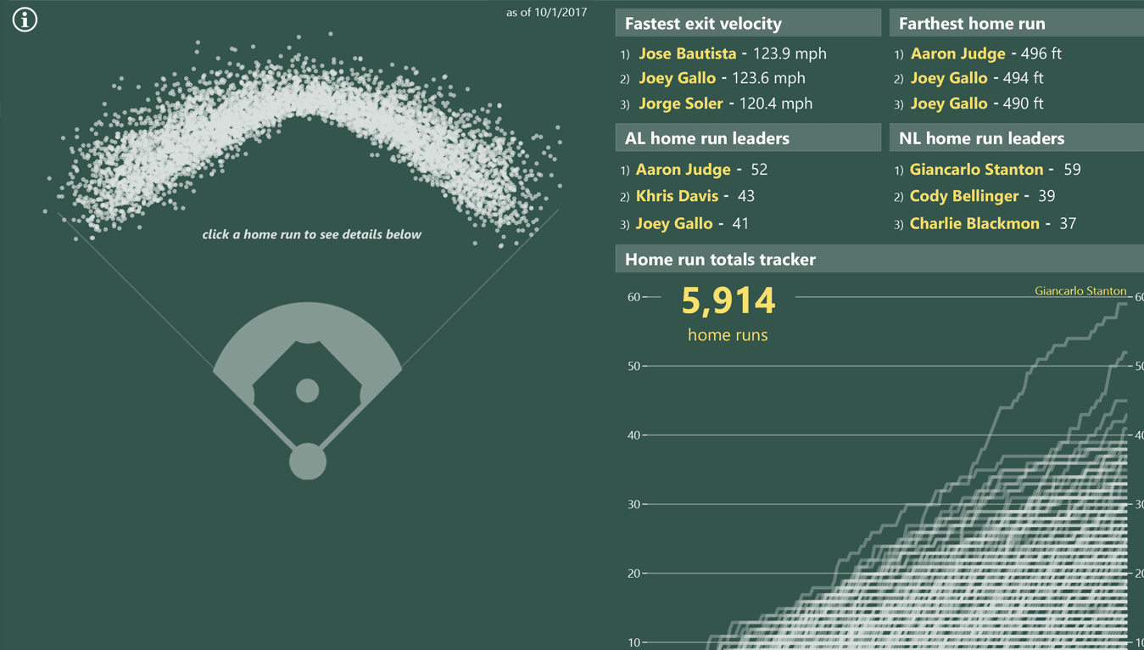Viewport: 1144px width, 650px height.
Task: Choose Joey Gallo's 490 ft home run
Action: (948, 104)
